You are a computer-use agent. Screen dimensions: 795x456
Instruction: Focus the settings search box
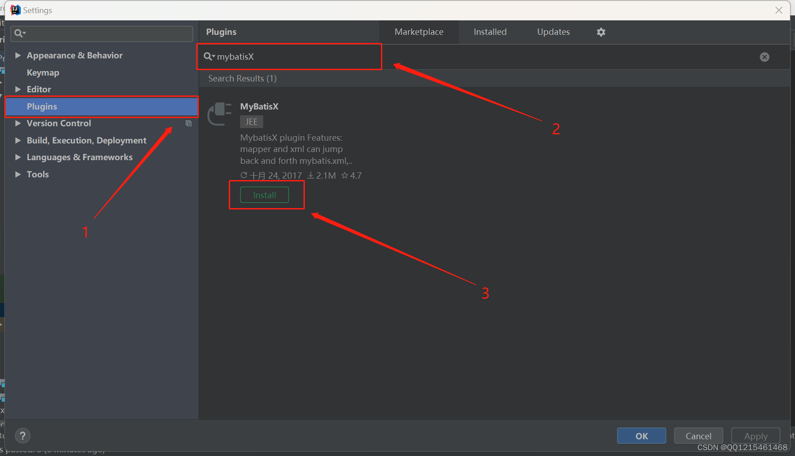tap(102, 33)
